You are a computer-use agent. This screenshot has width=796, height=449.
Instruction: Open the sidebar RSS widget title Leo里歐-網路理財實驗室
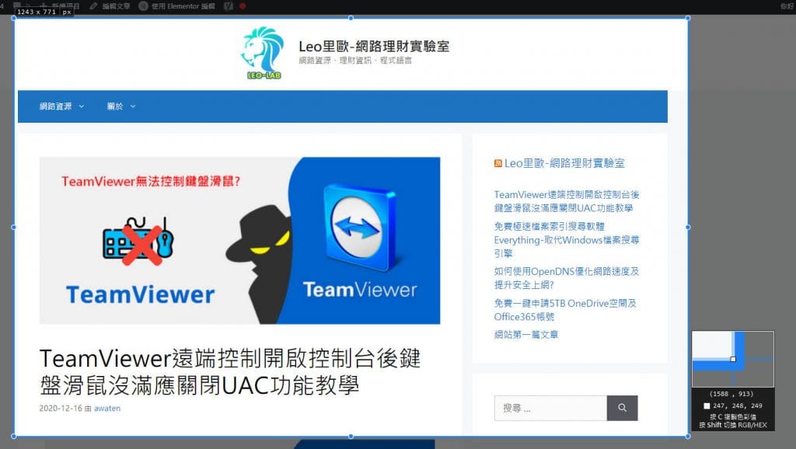point(564,163)
